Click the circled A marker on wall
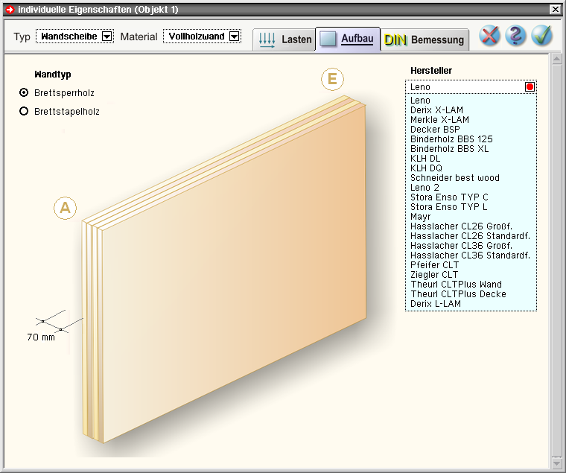This screenshot has width=566, height=473. [x=65, y=209]
